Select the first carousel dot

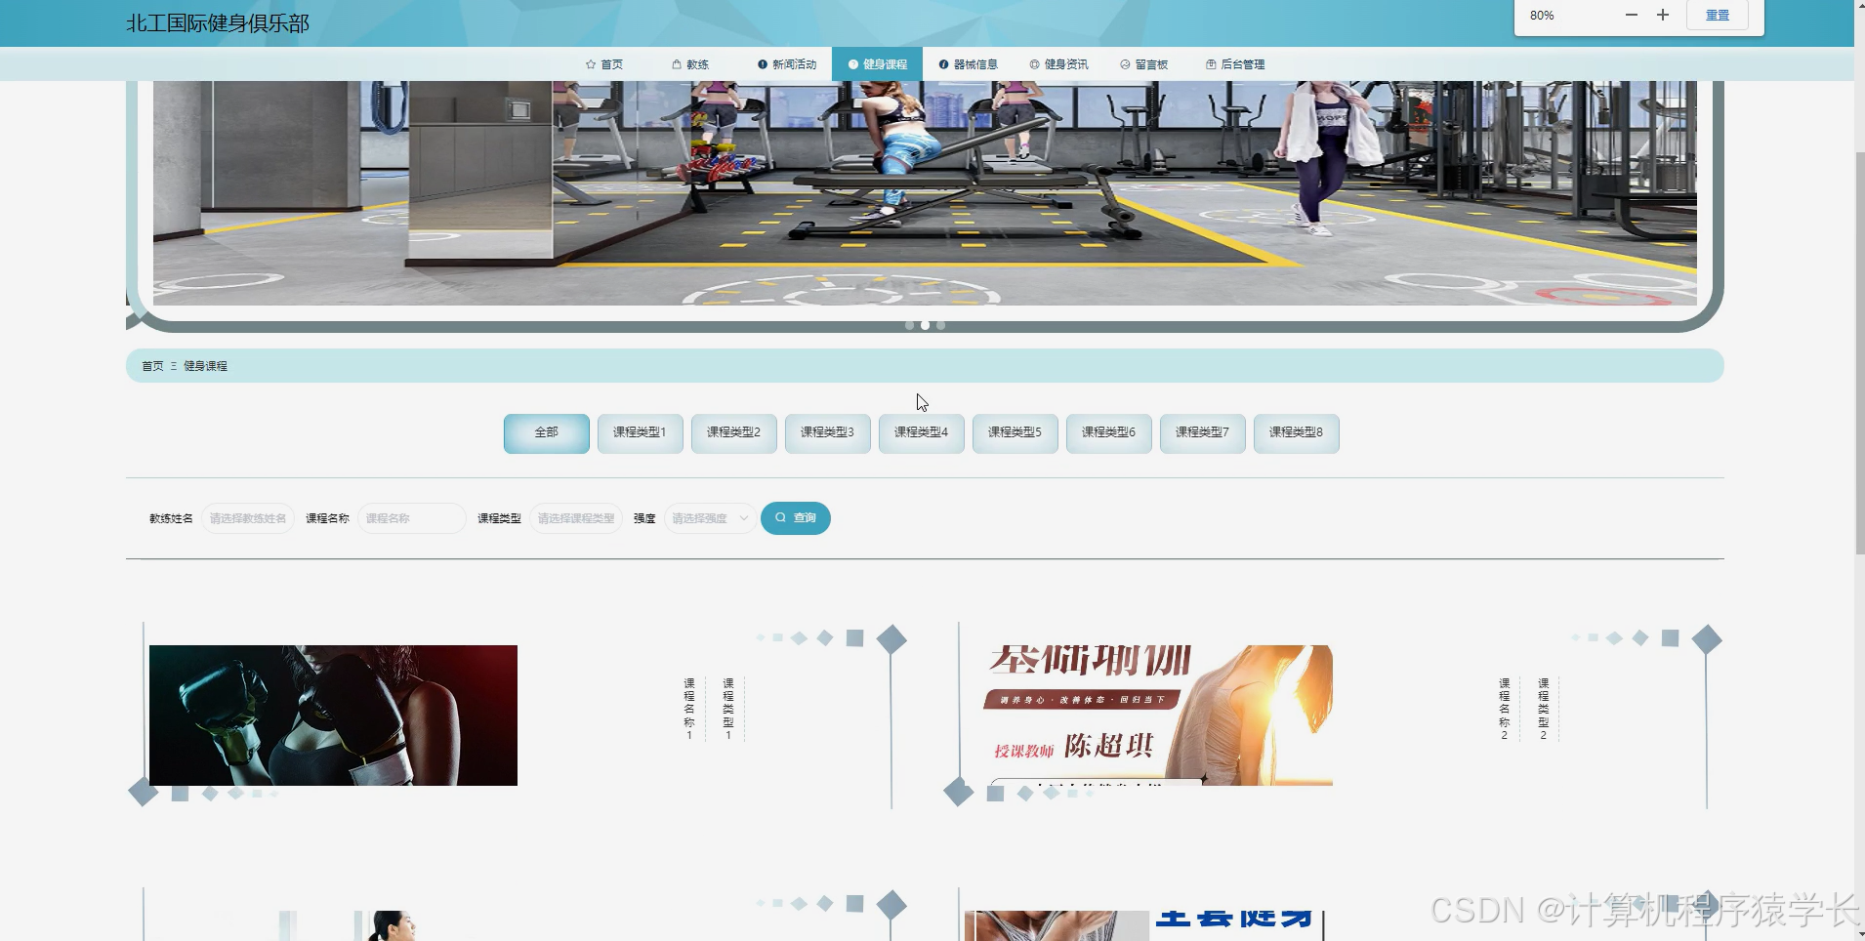(x=909, y=325)
